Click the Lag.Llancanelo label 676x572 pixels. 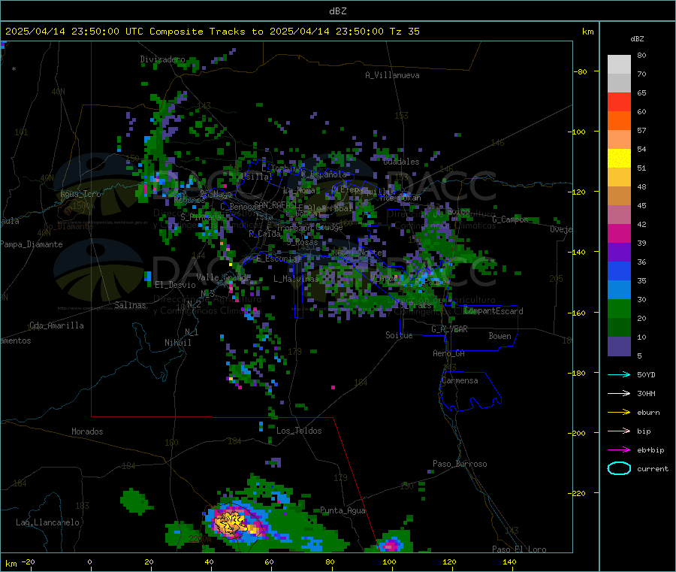(x=48, y=522)
